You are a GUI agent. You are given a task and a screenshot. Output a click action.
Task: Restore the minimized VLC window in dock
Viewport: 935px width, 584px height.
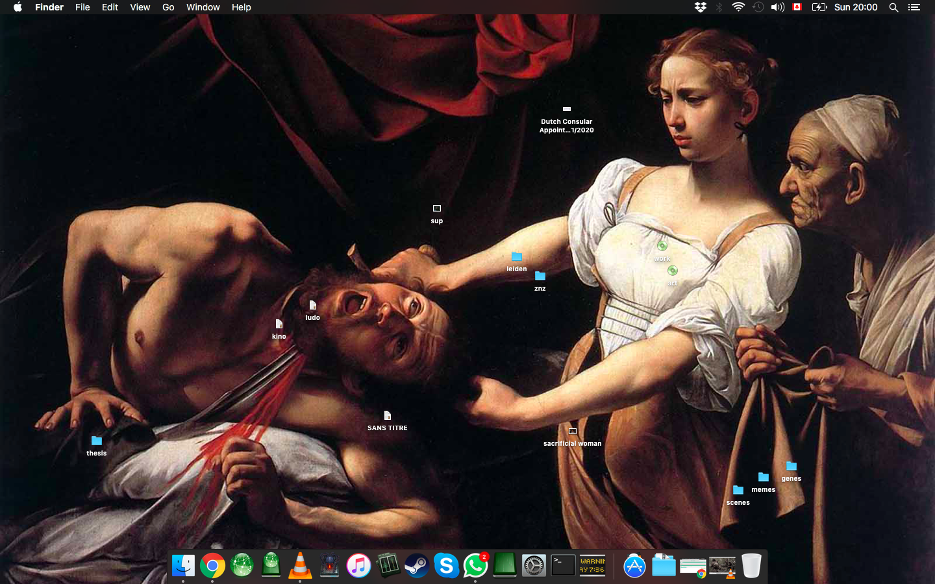coord(722,567)
